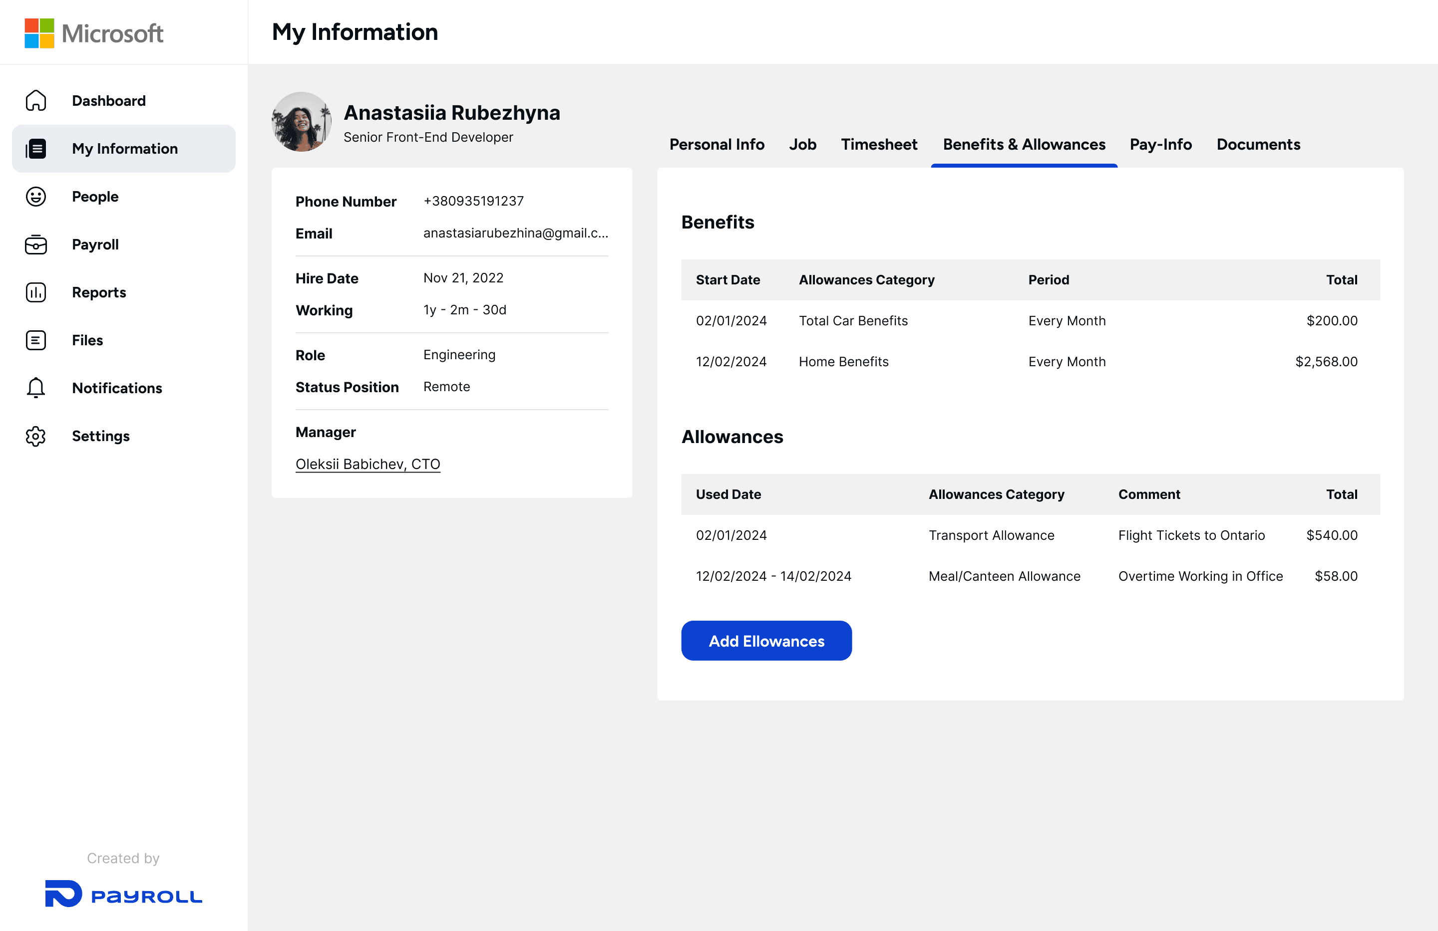Select the Pay-Info tab
This screenshot has width=1438, height=931.
point(1160,145)
